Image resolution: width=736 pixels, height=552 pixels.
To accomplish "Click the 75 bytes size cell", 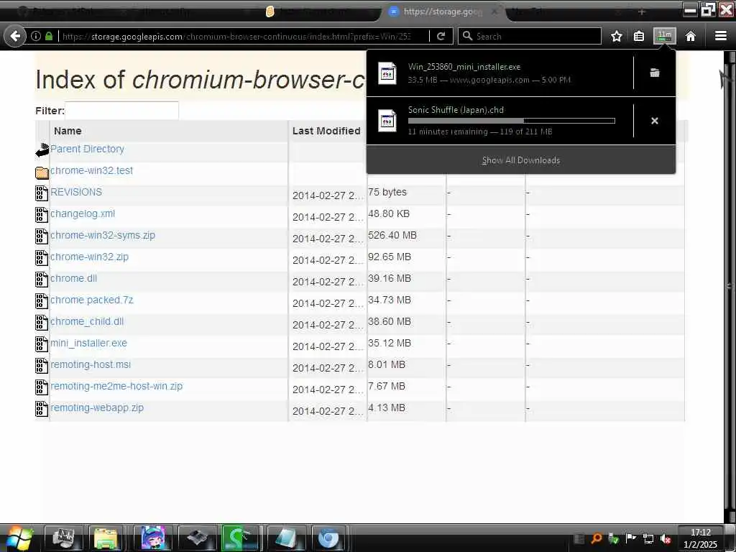I will point(387,192).
